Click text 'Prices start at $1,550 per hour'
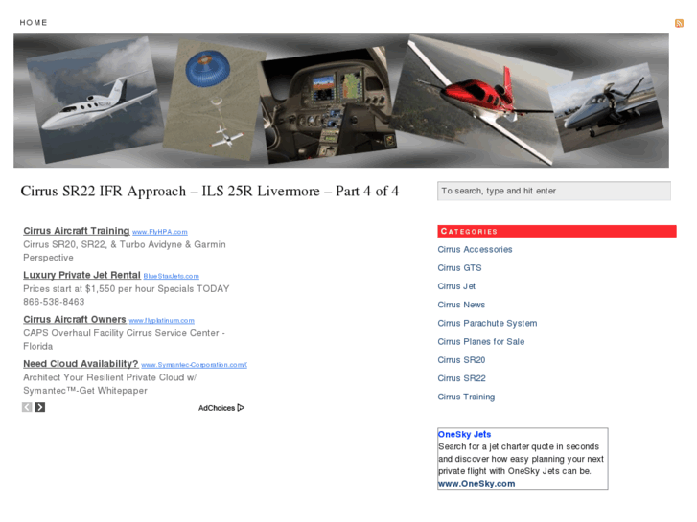Screen dimensions: 697x522 click(x=89, y=288)
